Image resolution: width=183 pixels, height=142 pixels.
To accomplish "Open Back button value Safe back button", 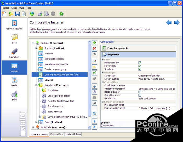I will click(x=157, y=99).
